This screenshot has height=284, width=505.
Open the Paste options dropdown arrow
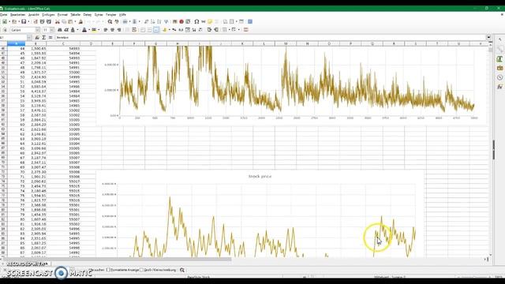pos(75,21)
